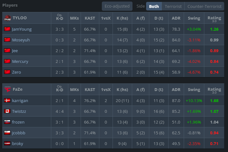Click the China flag beside JamYoung
Image resolution: width=228 pixels, height=152 pixels.
tap(7, 29)
